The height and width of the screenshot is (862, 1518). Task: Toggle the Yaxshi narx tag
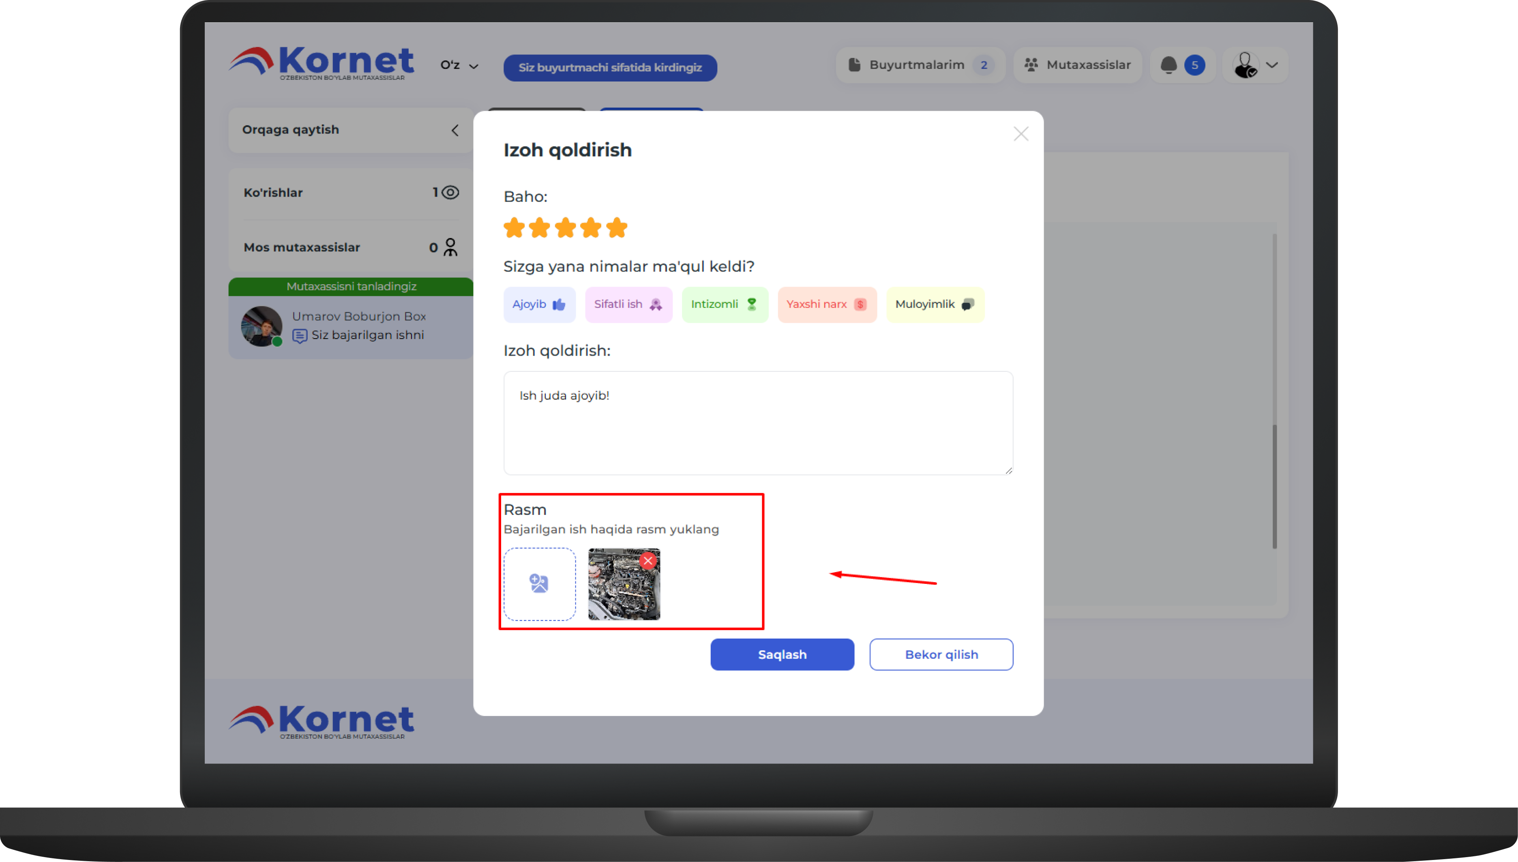point(826,304)
